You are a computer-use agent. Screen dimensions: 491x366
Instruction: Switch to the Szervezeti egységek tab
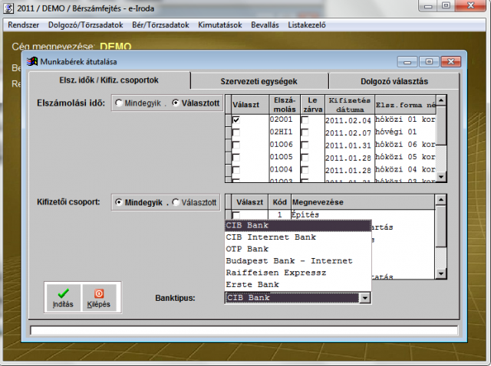pyautogui.click(x=259, y=81)
